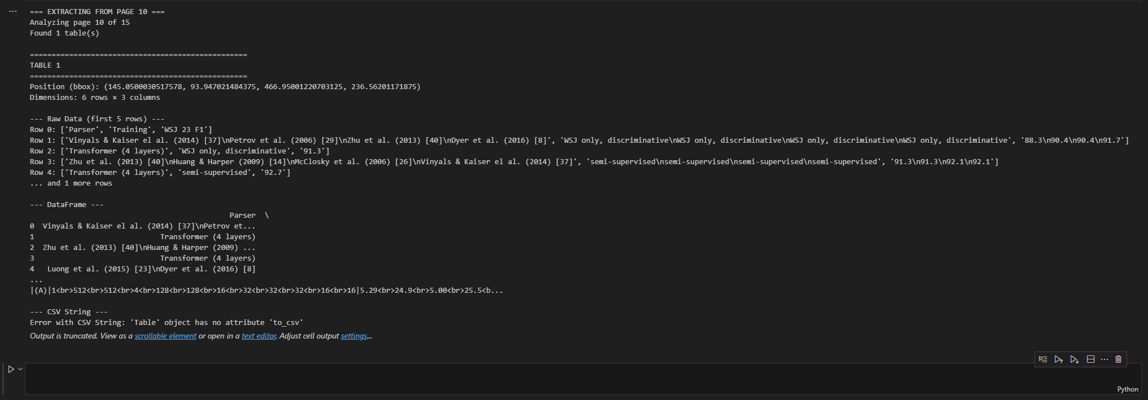The image size is (1148, 400).
Task: Click the 'Raw Data (first 5 rows)' header
Action: pos(97,118)
